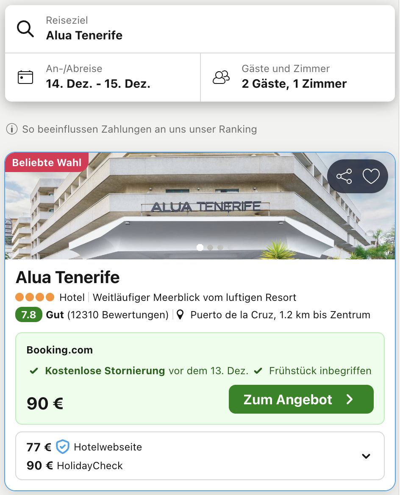Click the blue verified shield icon
This screenshot has height=495, width=400.
(x=63, y=447)
